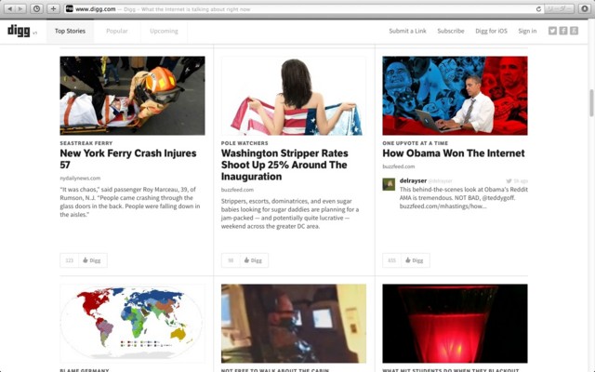Open ferry crash rescue photo
This screenshot has height=372, width=595.
pyautogui.click(x=132, y=96)
